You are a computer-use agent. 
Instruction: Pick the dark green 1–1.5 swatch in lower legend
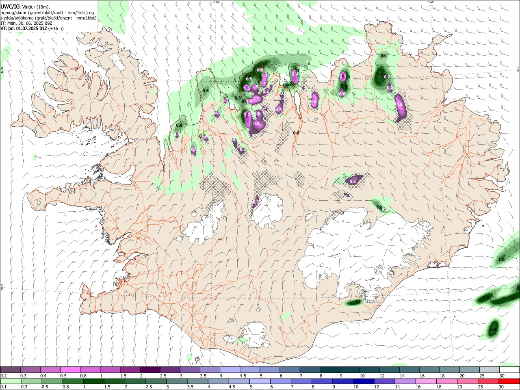click(94, 381)
